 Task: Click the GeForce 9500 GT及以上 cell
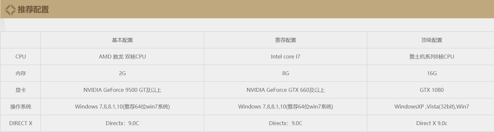(122, 90)
